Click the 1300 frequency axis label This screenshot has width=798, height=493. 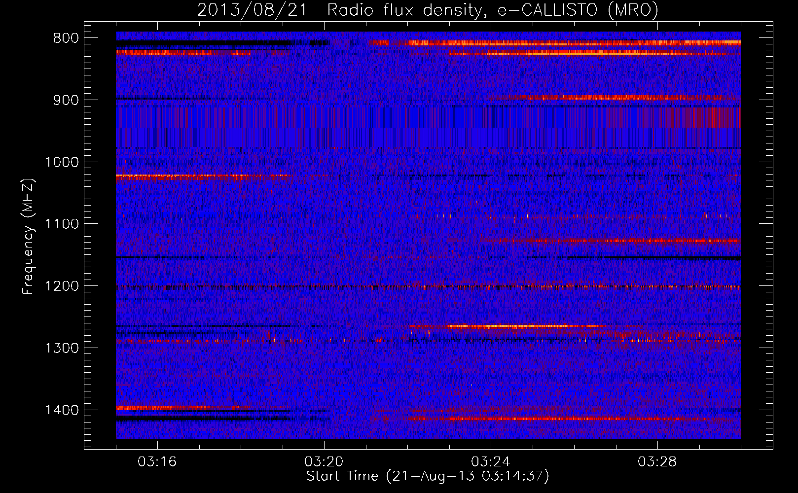coord(62,348)
